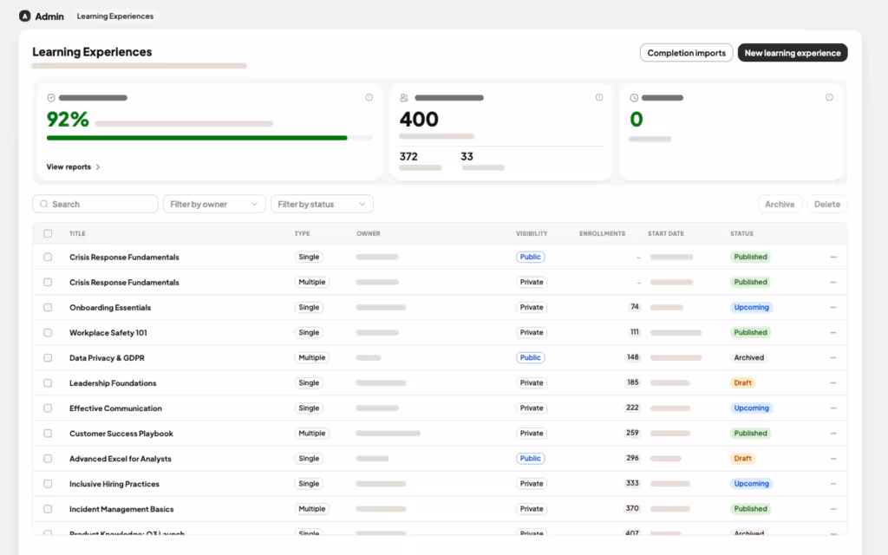Open row menu for Data Privacy & GDPR
888x555 pixels.
(x=833, y=358)
